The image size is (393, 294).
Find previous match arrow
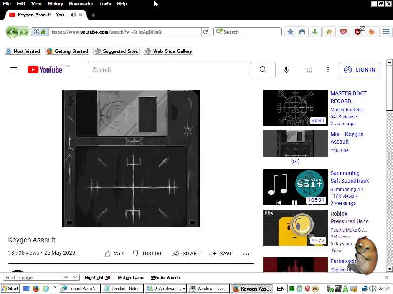pos(66,277)
